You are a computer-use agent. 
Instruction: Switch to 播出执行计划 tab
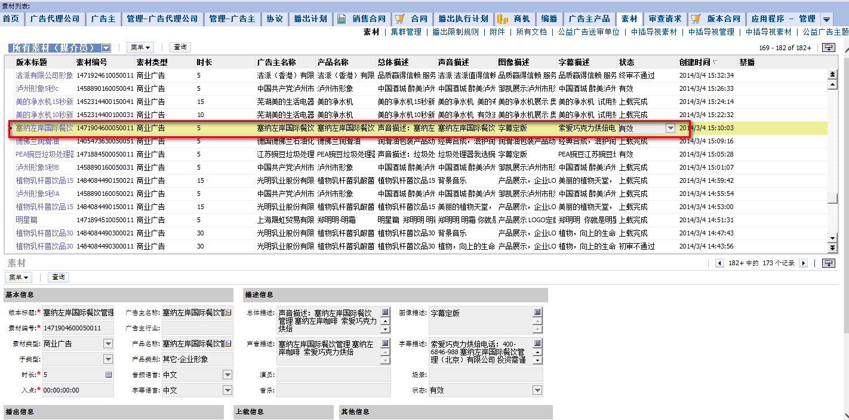463,19
